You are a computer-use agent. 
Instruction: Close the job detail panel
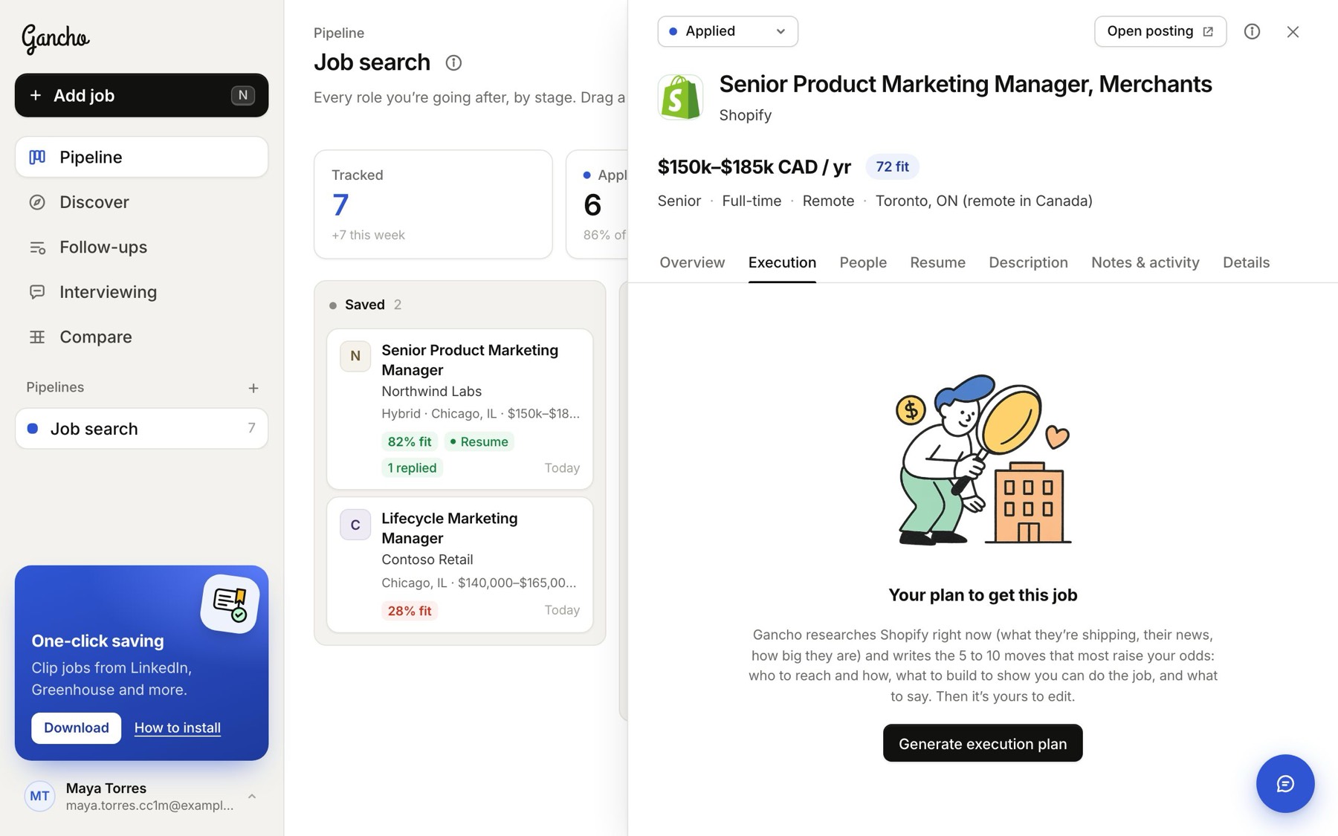click(x=1293, y=31)
